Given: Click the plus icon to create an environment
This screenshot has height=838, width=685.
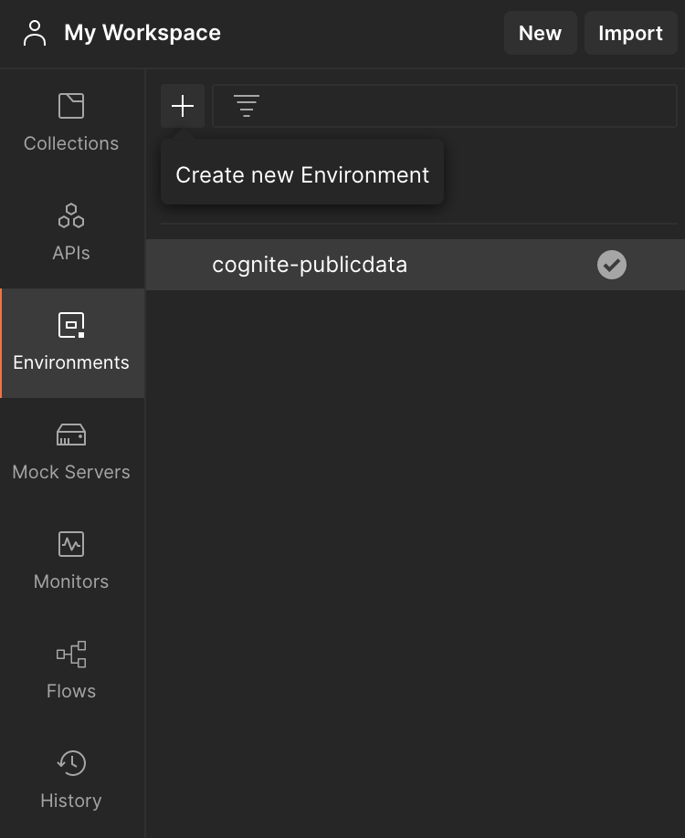Looking at the screenshot, I should coord(183,106).
